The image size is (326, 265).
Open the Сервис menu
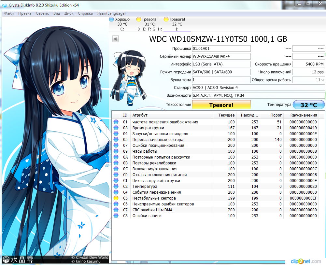pos(42,13)
